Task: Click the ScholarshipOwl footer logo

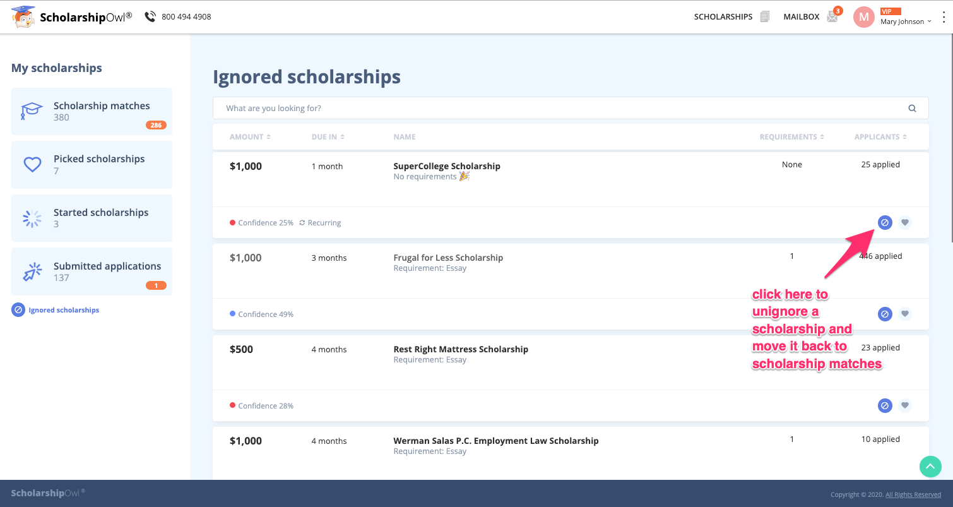Action: pos(48,492)
